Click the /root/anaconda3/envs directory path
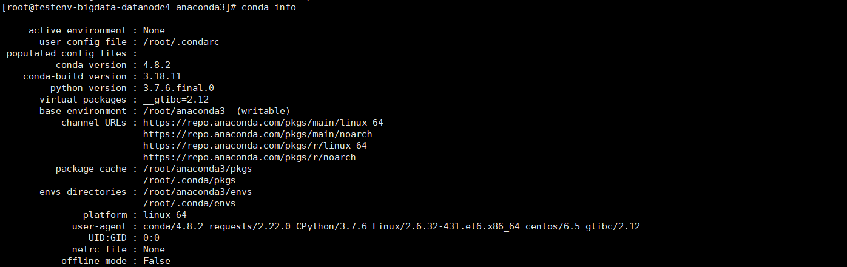847x267 pixels. pyautogui.click(x=197, y=192)
